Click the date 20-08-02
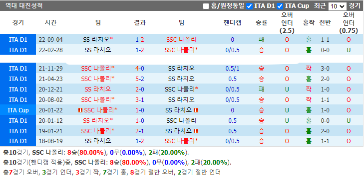Viewport: 364px width, 180px height. tap(51, 100)
